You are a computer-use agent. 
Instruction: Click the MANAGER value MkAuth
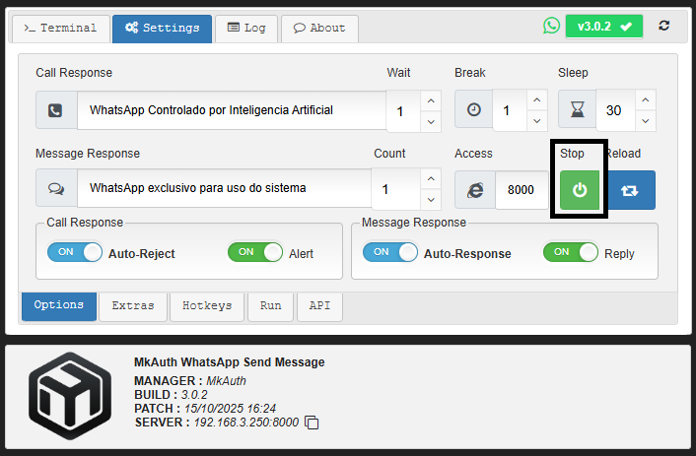click(x=226, y=381)
